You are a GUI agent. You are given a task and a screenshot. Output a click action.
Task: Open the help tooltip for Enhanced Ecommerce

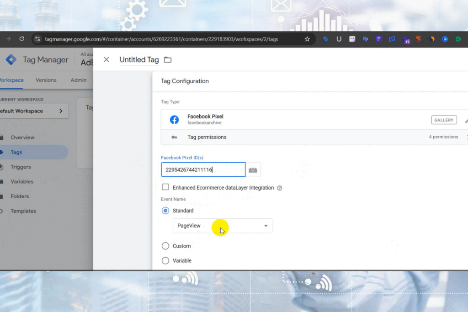[279, 187]
